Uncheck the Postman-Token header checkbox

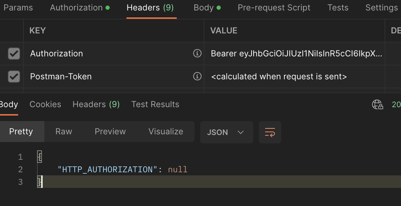coord(14,77)
